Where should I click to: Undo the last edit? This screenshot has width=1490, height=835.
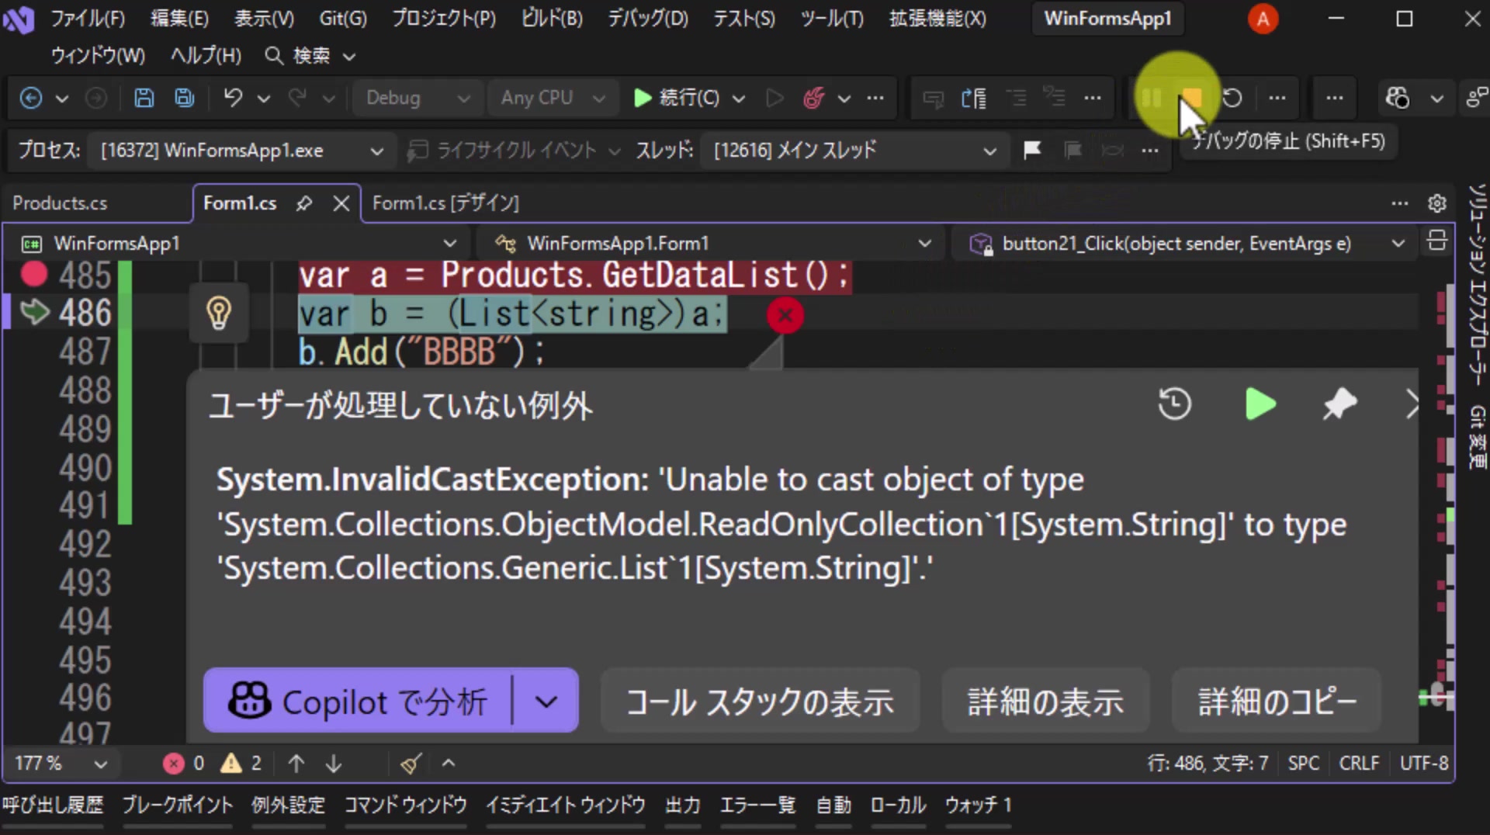pyautogui.click(x=233, y=98)
